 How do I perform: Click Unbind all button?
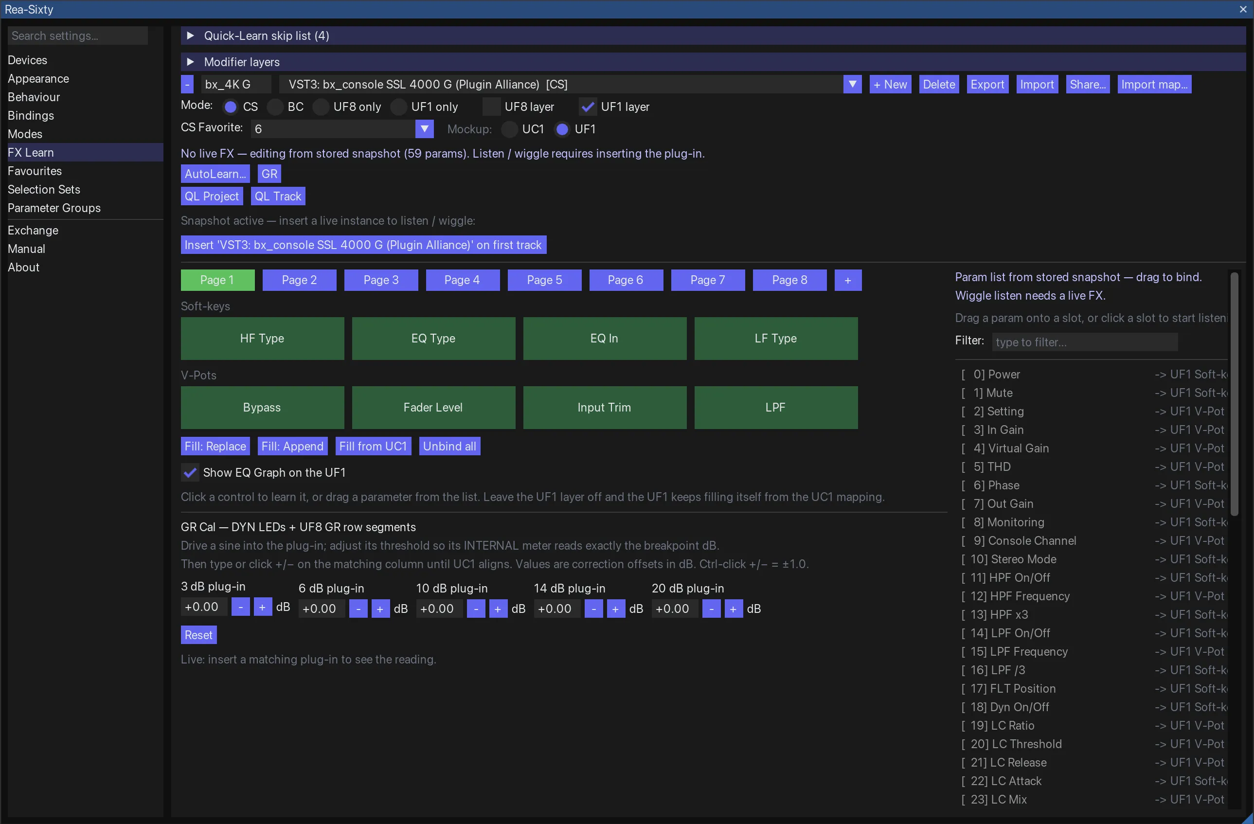pyautogui.click(x=449, y=446)
